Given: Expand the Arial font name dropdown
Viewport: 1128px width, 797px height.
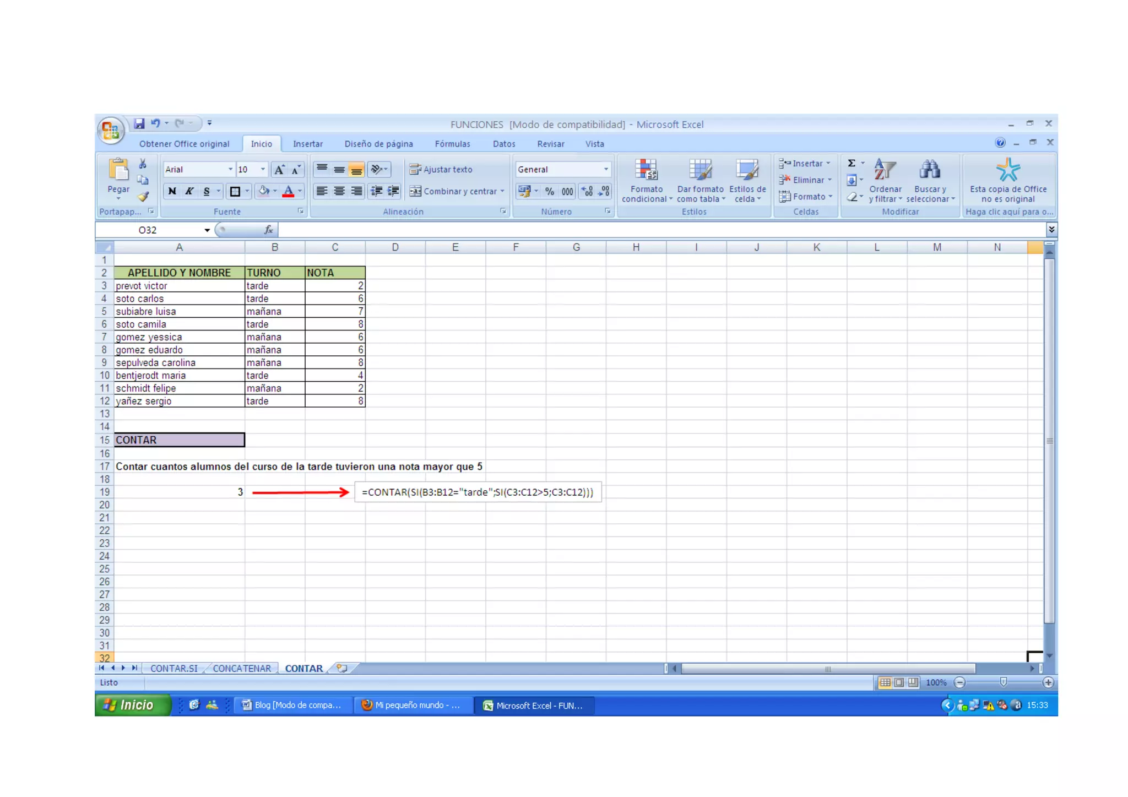Looking at the screenshot, I should (230, 170).
